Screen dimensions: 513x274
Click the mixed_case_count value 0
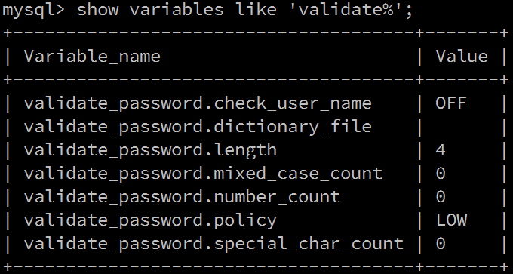[x=441, y=174]
